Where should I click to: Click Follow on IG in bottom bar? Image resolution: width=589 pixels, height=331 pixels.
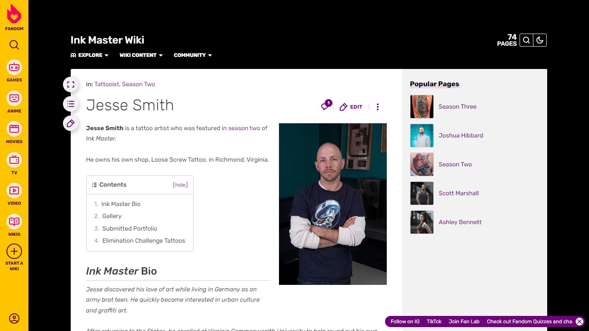coord(405,322)
